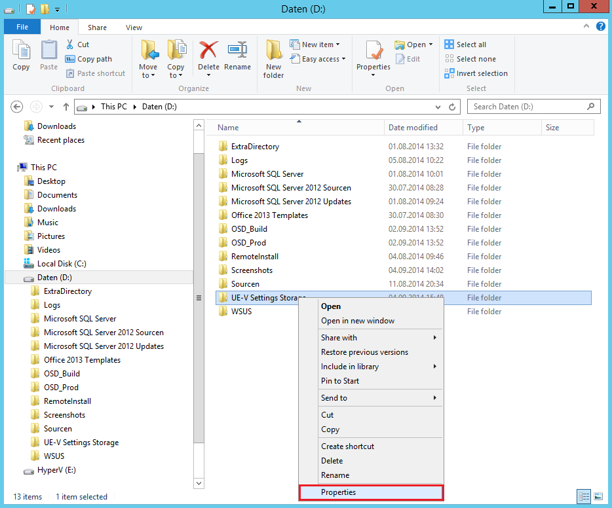Click the Forward navigation arrow

[36, 107]
